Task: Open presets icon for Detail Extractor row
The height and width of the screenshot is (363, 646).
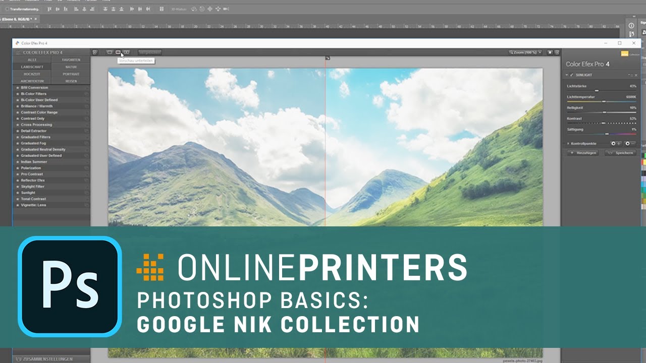Action: pos(87,131)
